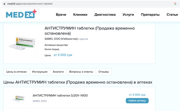Click the URL in the address bar
180x111 pixels.
click(30, 4)
